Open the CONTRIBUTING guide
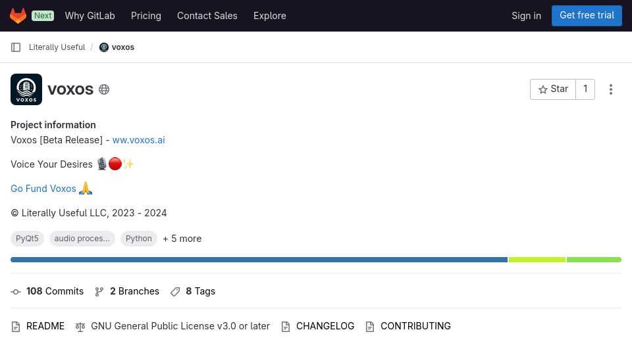 coord(415,326)
